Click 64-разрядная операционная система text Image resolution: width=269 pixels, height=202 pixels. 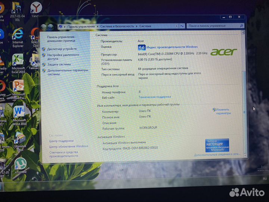163,68
